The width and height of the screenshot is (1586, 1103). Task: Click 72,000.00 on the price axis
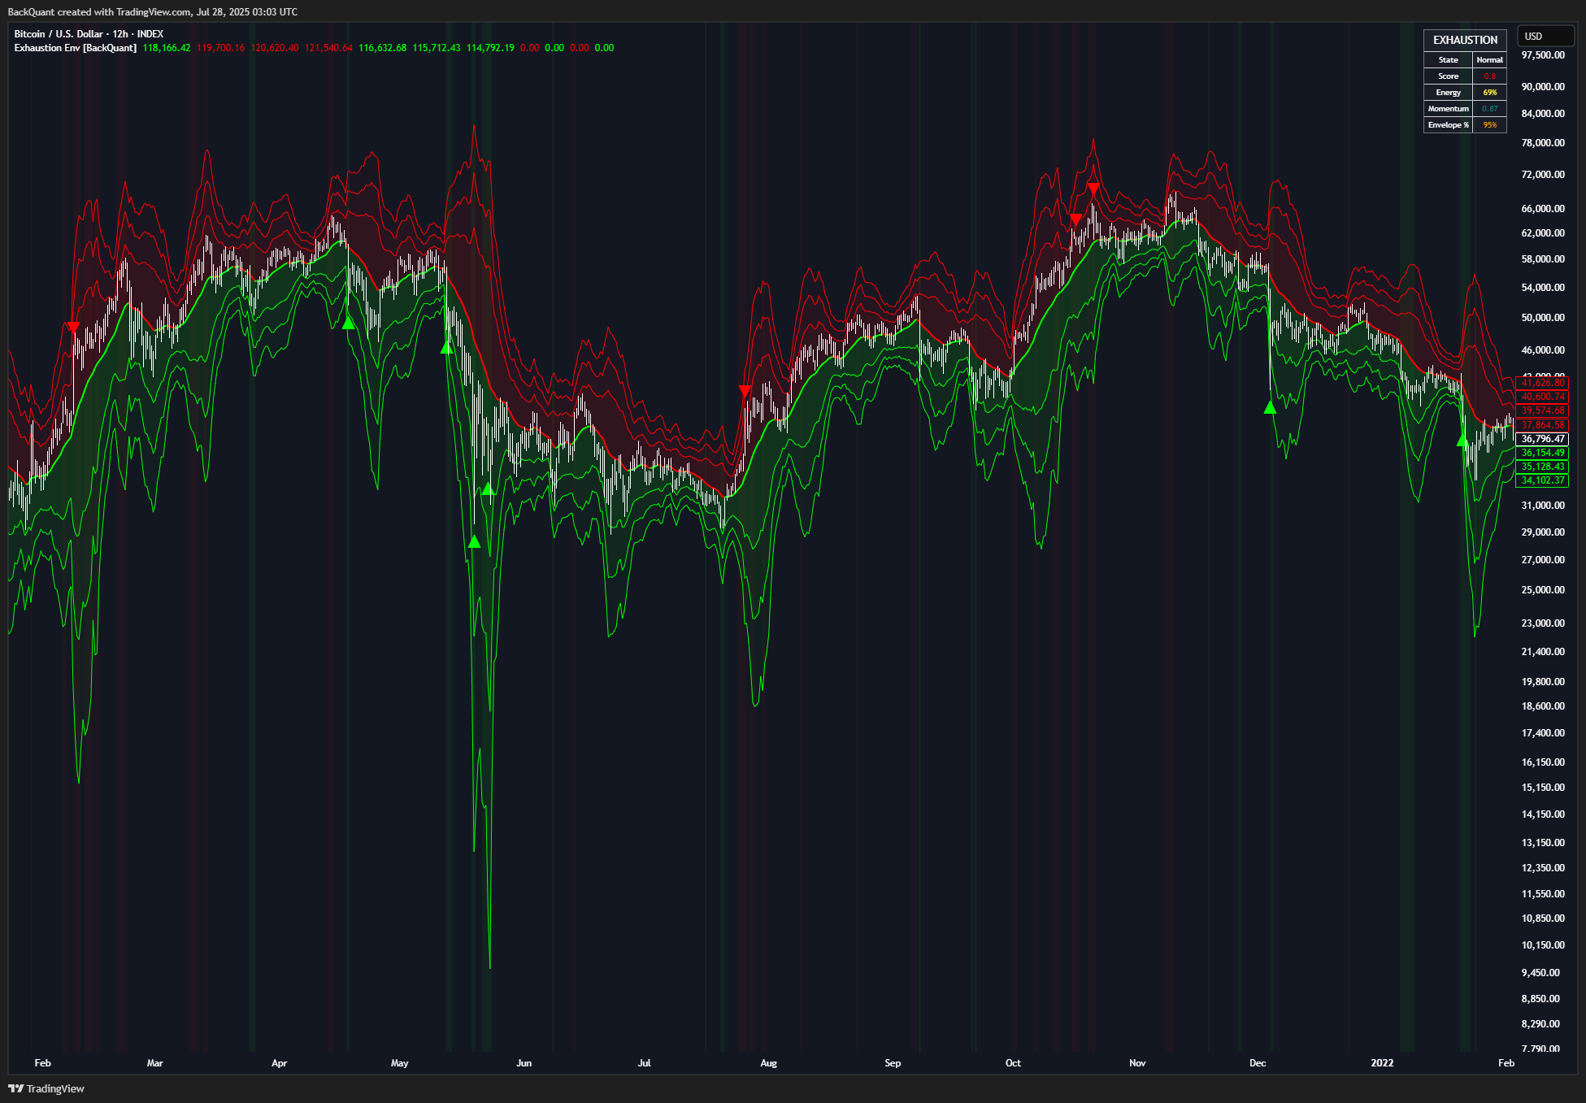(x=1543, y=175)
